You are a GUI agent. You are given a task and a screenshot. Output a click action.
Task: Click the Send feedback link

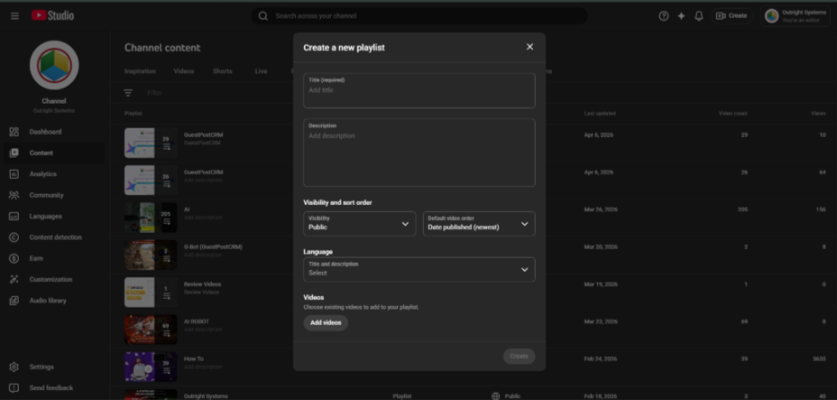[51, 387]
